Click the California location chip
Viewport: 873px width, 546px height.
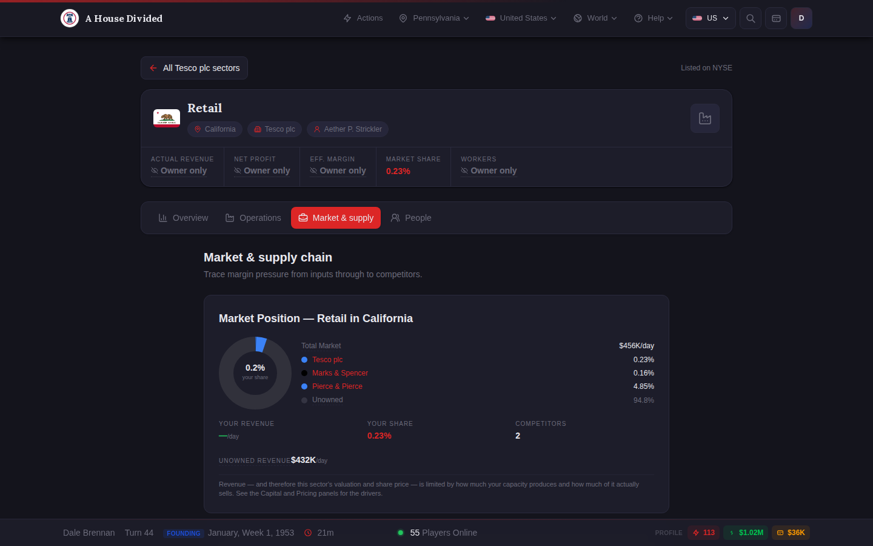tap(215, 129)
